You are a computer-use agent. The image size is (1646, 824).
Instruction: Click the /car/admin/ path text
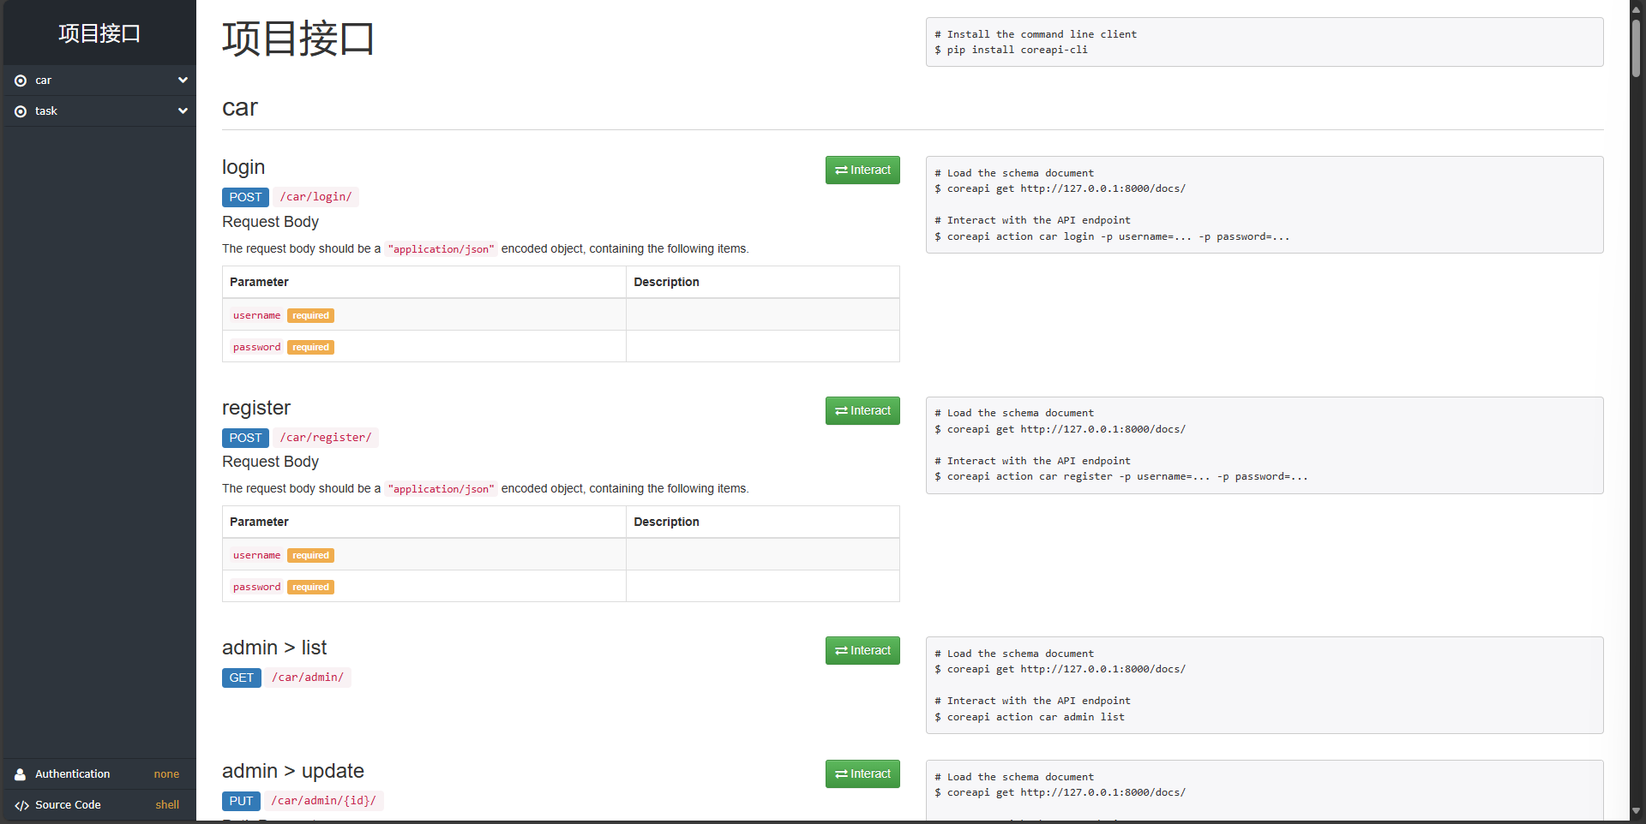308,678
